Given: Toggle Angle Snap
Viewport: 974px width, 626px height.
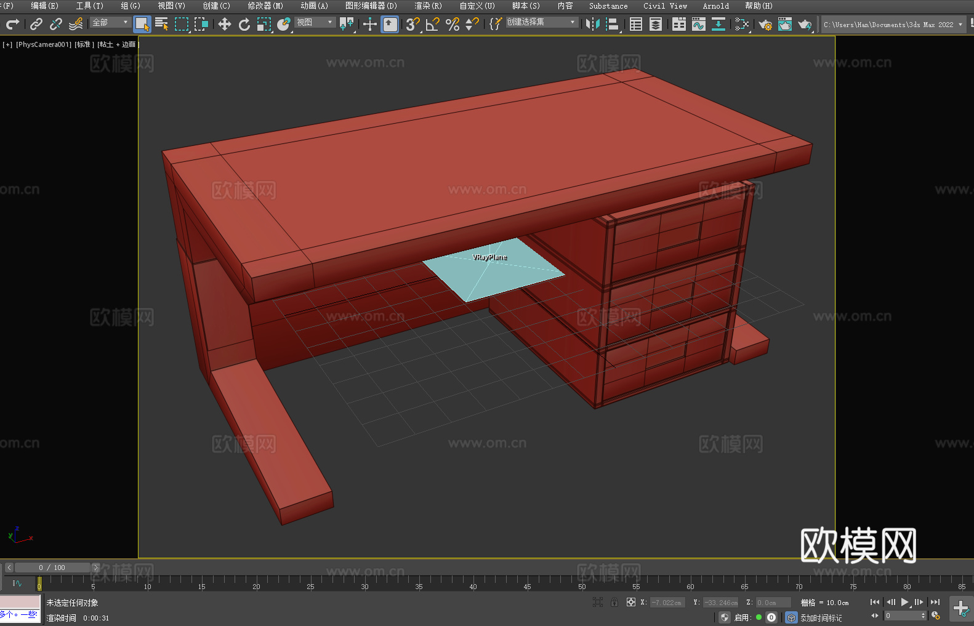Looking at the screenshot, I should click(433, 24).
